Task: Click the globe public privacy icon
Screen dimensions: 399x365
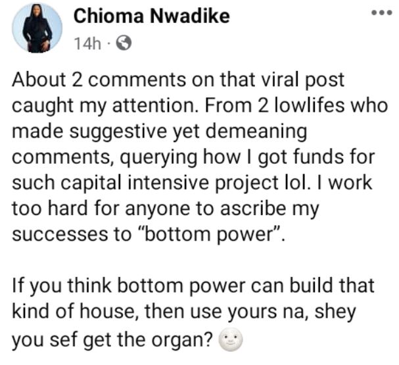Action: 122,45
